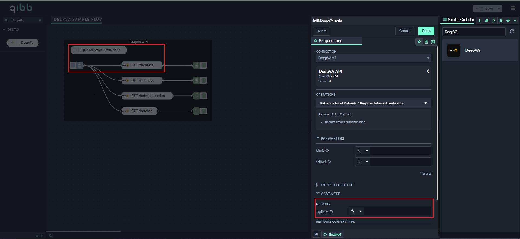Click the info icon next to apiKey

pyautogui.click(x=331, y=212)
